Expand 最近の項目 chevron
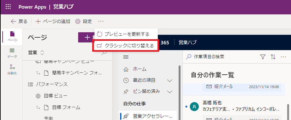This screenshot has height=120, width=291. point(170,81)
